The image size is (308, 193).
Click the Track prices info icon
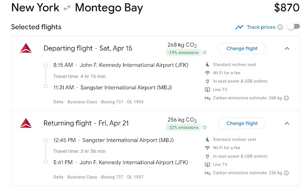(280, 27)
